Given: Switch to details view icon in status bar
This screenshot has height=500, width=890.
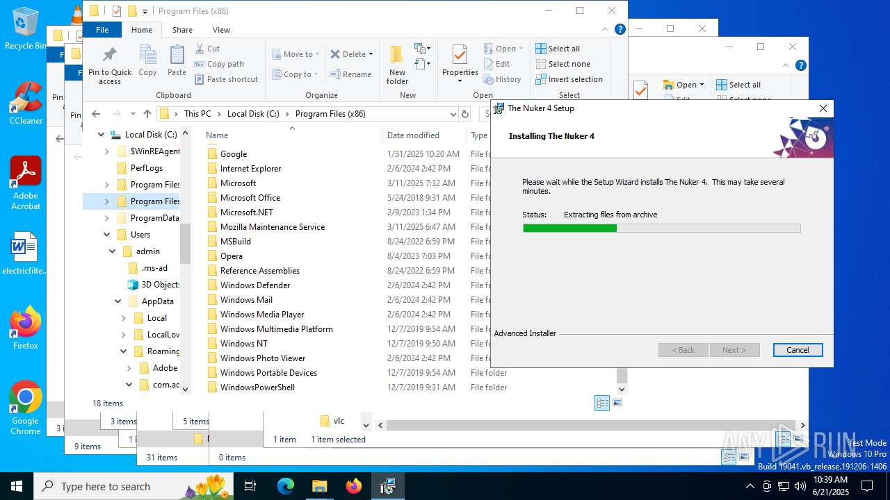Looking at the screenshot, I should click(x=602, y=403).
